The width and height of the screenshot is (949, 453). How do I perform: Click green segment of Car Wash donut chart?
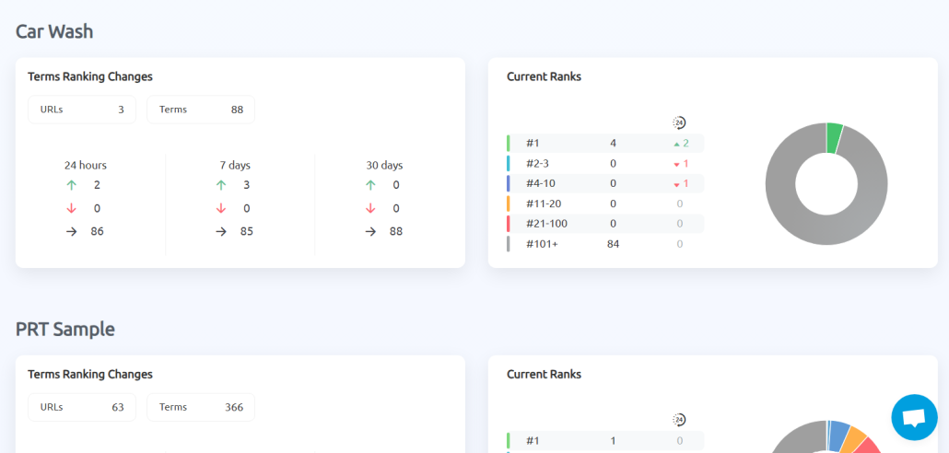pyautogui.click(x=834, y=138)
